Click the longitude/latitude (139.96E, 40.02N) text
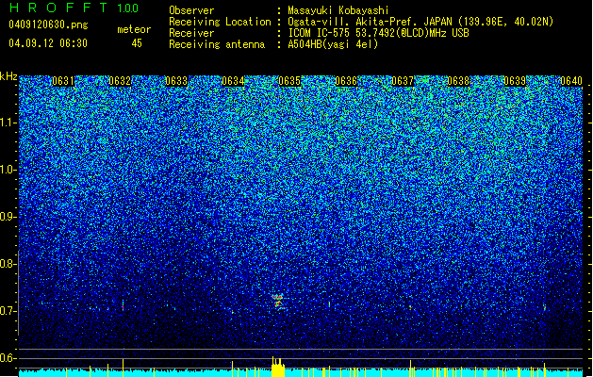The image size is (593, 377). [505, 22]
